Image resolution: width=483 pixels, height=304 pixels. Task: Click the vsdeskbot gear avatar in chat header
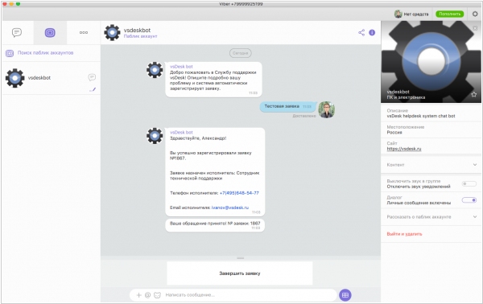pos(112,33)
